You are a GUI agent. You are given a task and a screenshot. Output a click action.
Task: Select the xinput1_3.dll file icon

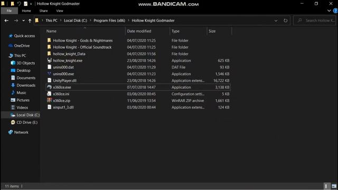click(49, 107)
